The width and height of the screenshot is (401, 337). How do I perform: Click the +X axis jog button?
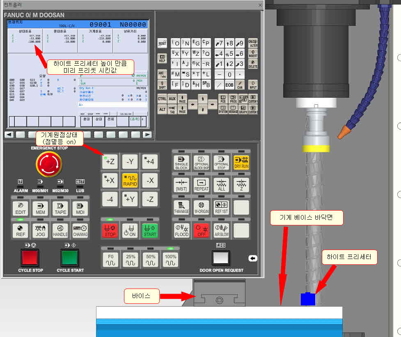click(110, 180)
